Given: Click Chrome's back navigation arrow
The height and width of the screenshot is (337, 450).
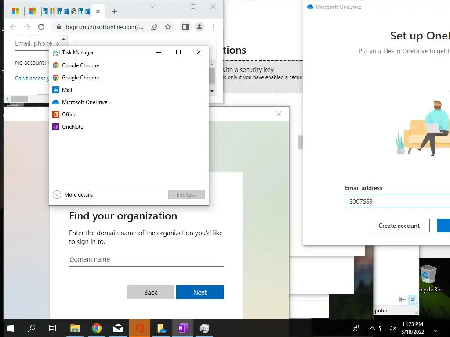Looking at the screenshot, I should click(x=13, y=27).
